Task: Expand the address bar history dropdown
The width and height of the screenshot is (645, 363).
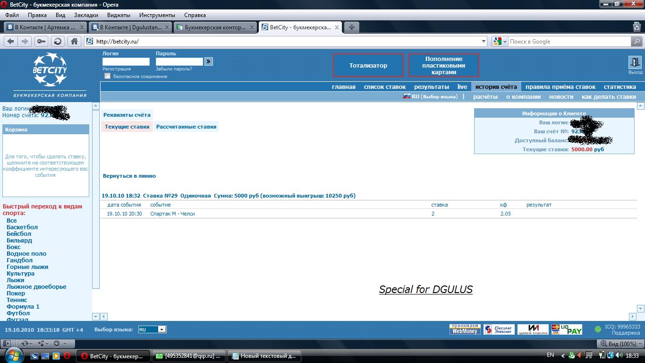Action: [x=484, y=41]
